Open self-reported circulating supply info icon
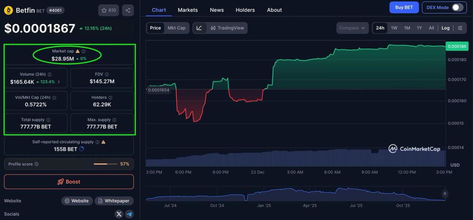The image size is (473, 220). pos(97,142)
